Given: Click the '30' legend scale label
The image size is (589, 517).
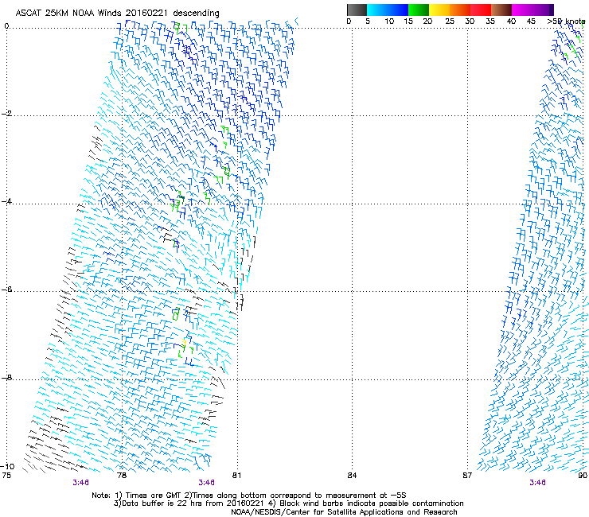Looking at the screenshot, I should click(470, 21).
